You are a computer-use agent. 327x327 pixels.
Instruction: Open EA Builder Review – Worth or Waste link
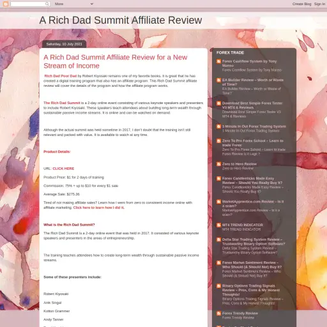coord(253,82)
